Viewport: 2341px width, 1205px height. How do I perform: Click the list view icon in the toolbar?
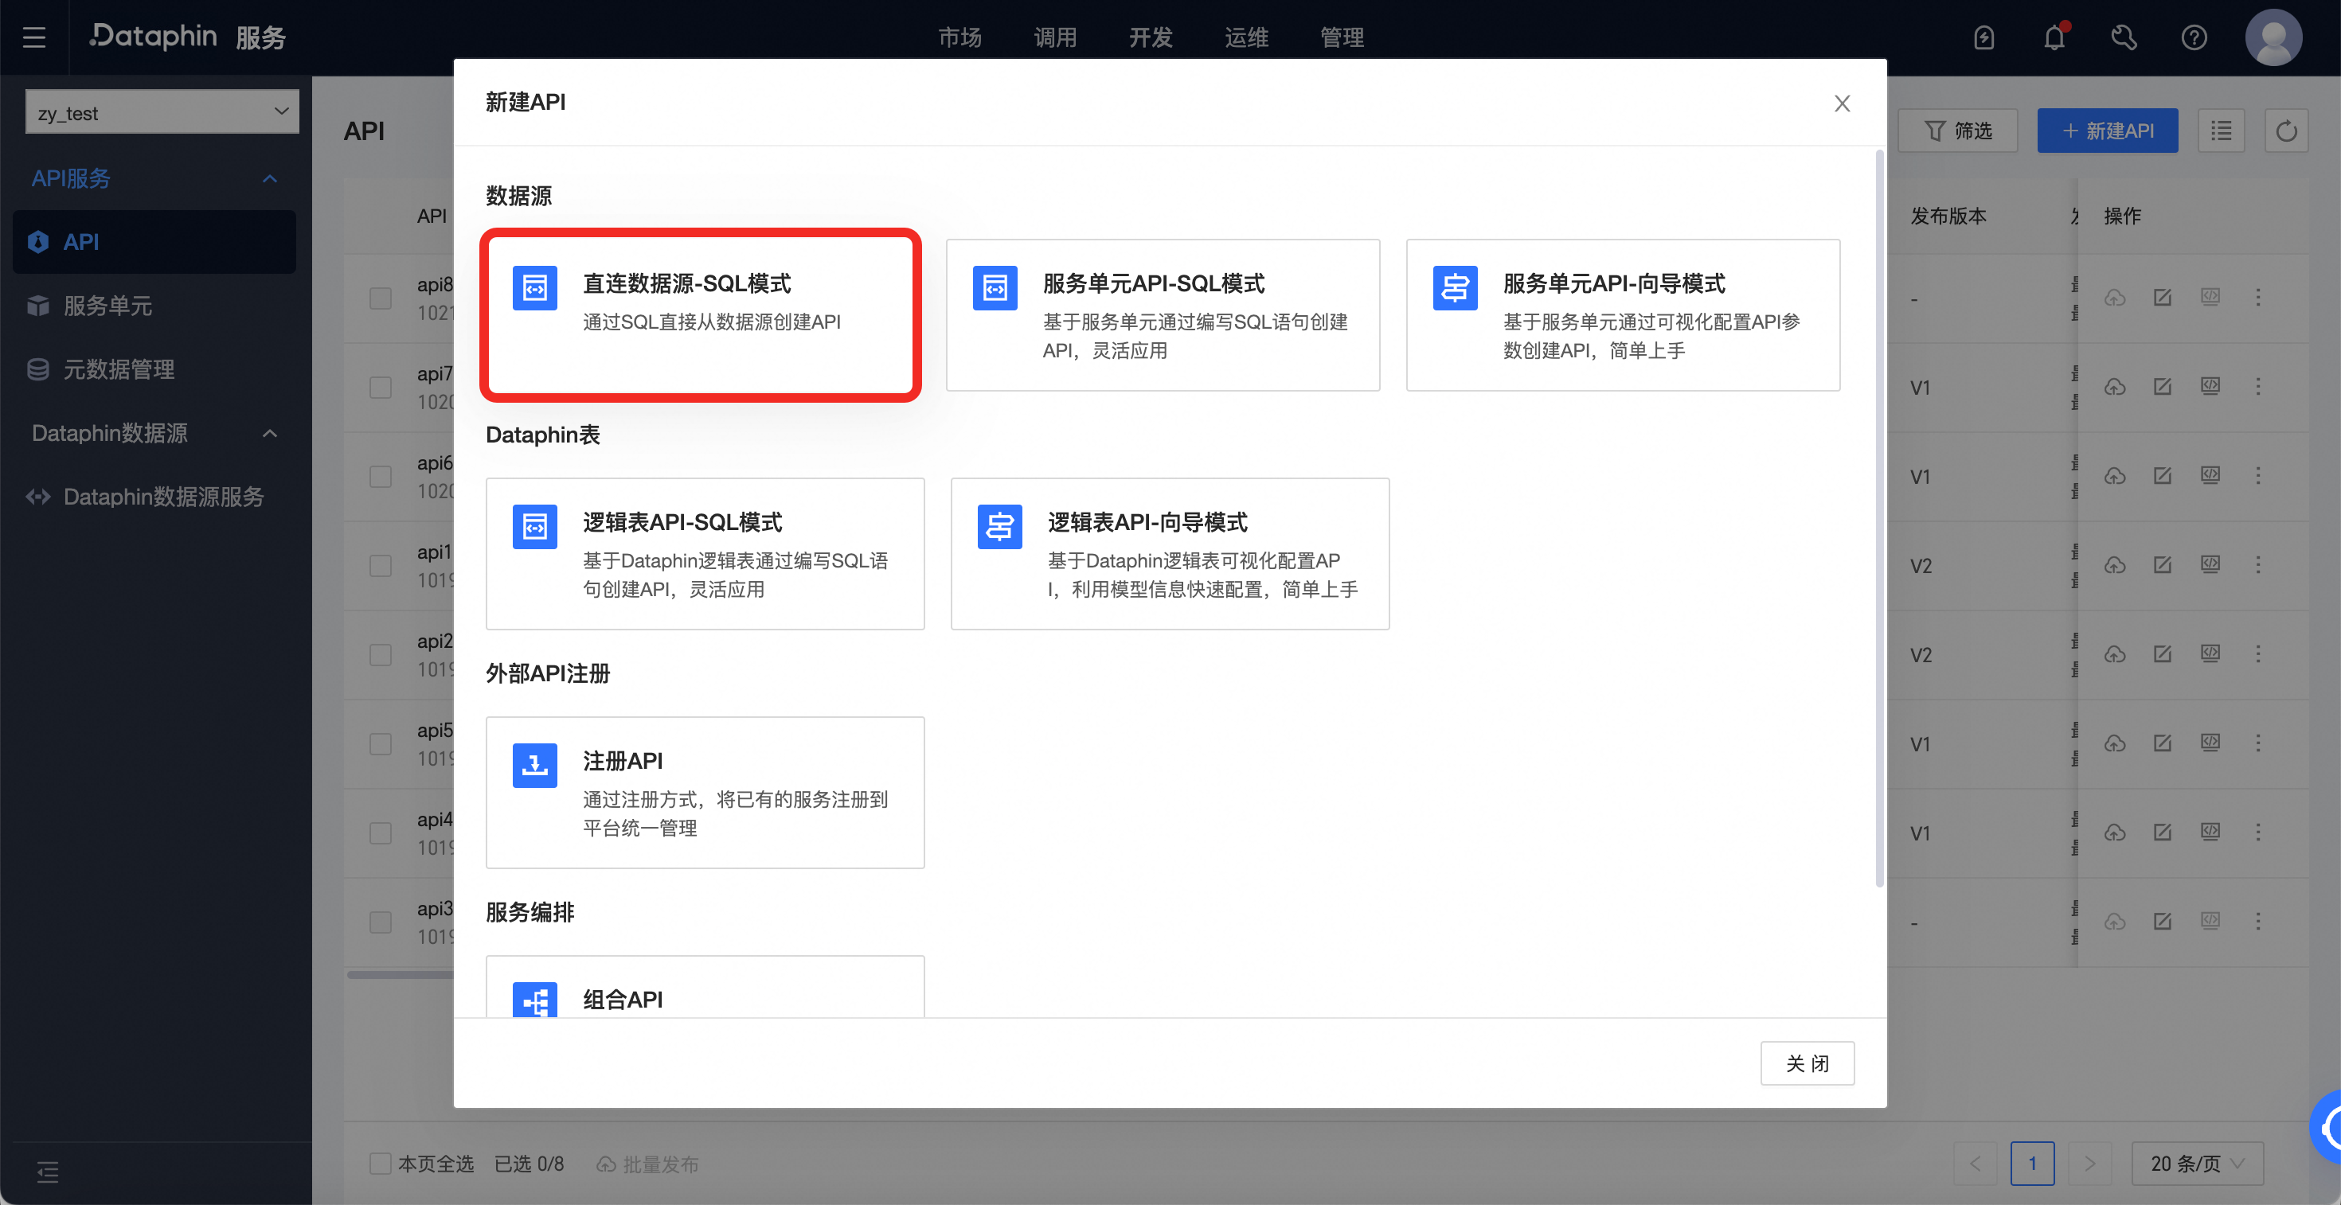tap(2221, 131)
